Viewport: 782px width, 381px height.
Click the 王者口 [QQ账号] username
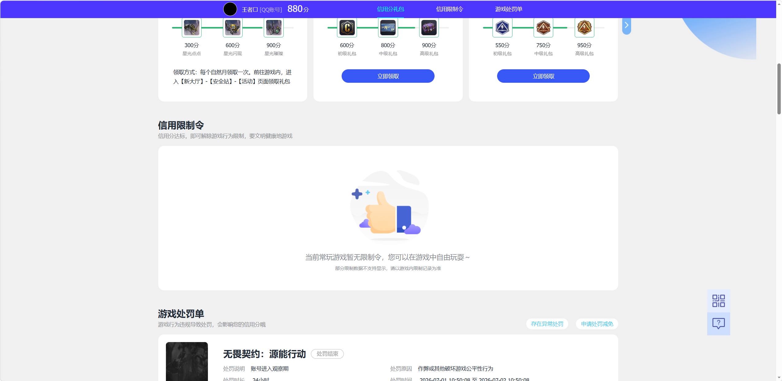tap(262, 10)
